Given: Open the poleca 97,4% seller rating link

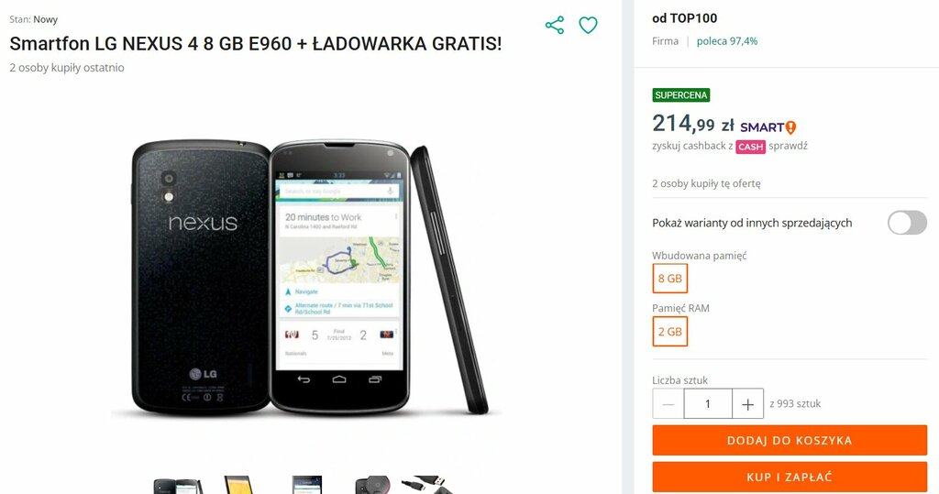Looking at the screenshot, I should (x=727, y=41).
